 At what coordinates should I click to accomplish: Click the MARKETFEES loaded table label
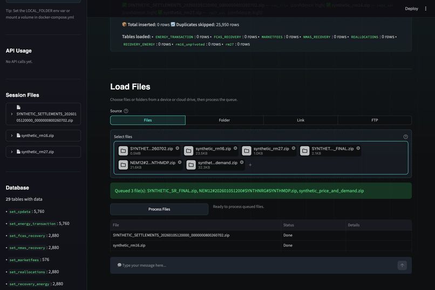[x=272, y=37]
